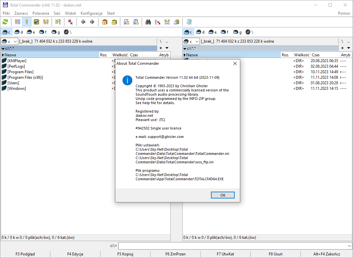Open left panel favorites asterisk button

[x=161, y=48]
